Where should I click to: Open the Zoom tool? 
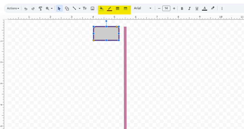[48, 8]
